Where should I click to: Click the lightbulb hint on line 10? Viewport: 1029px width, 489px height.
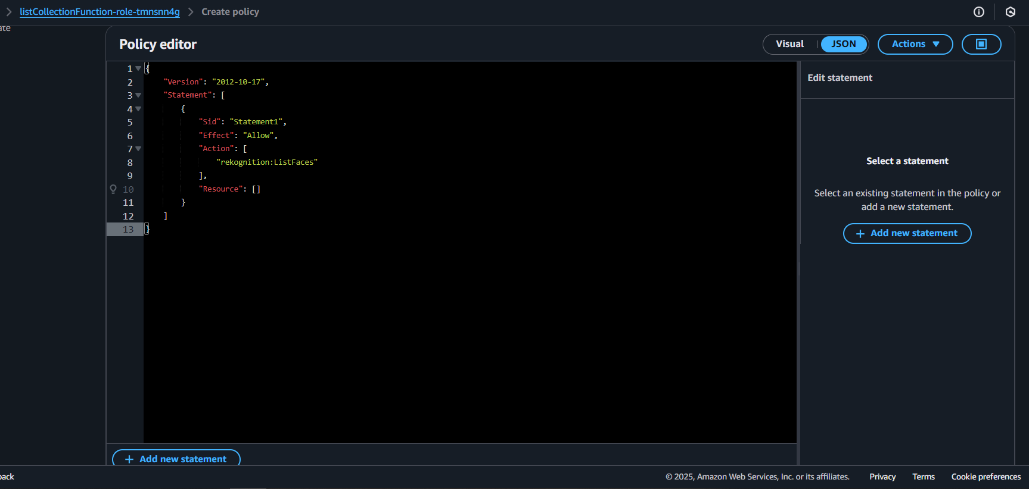coord(113,189)
